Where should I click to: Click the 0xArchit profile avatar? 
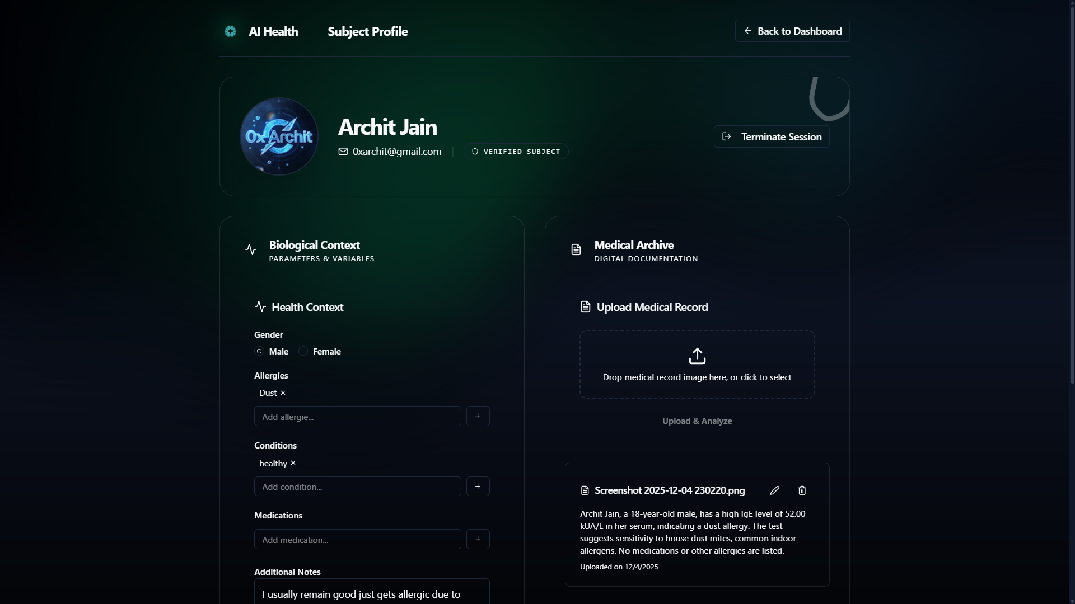click(x=279, y=136)
